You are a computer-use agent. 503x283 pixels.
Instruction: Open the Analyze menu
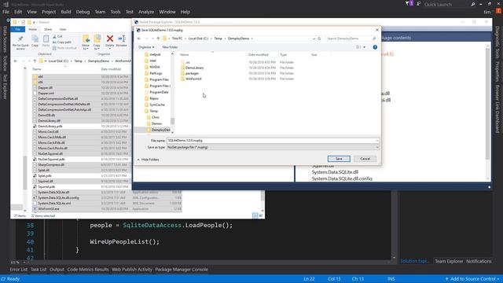coord(146,12)
